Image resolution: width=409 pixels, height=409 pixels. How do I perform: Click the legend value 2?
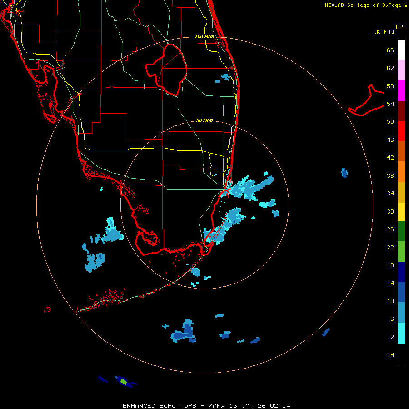point(392,337)
